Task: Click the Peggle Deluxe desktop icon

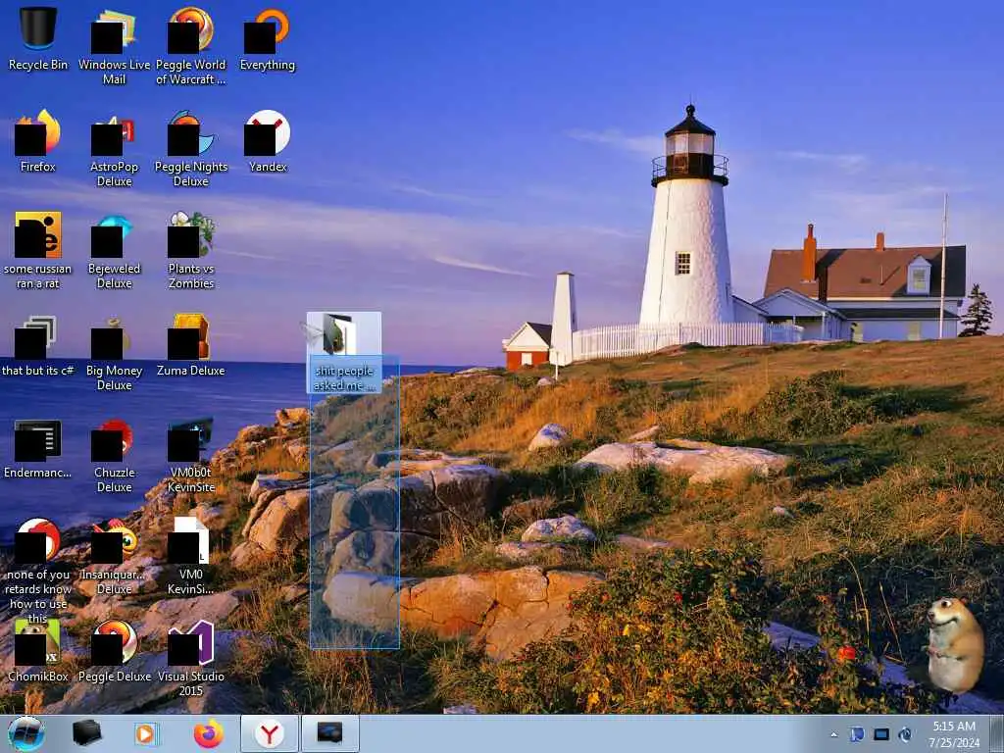Action: click(x=114, y=650)
